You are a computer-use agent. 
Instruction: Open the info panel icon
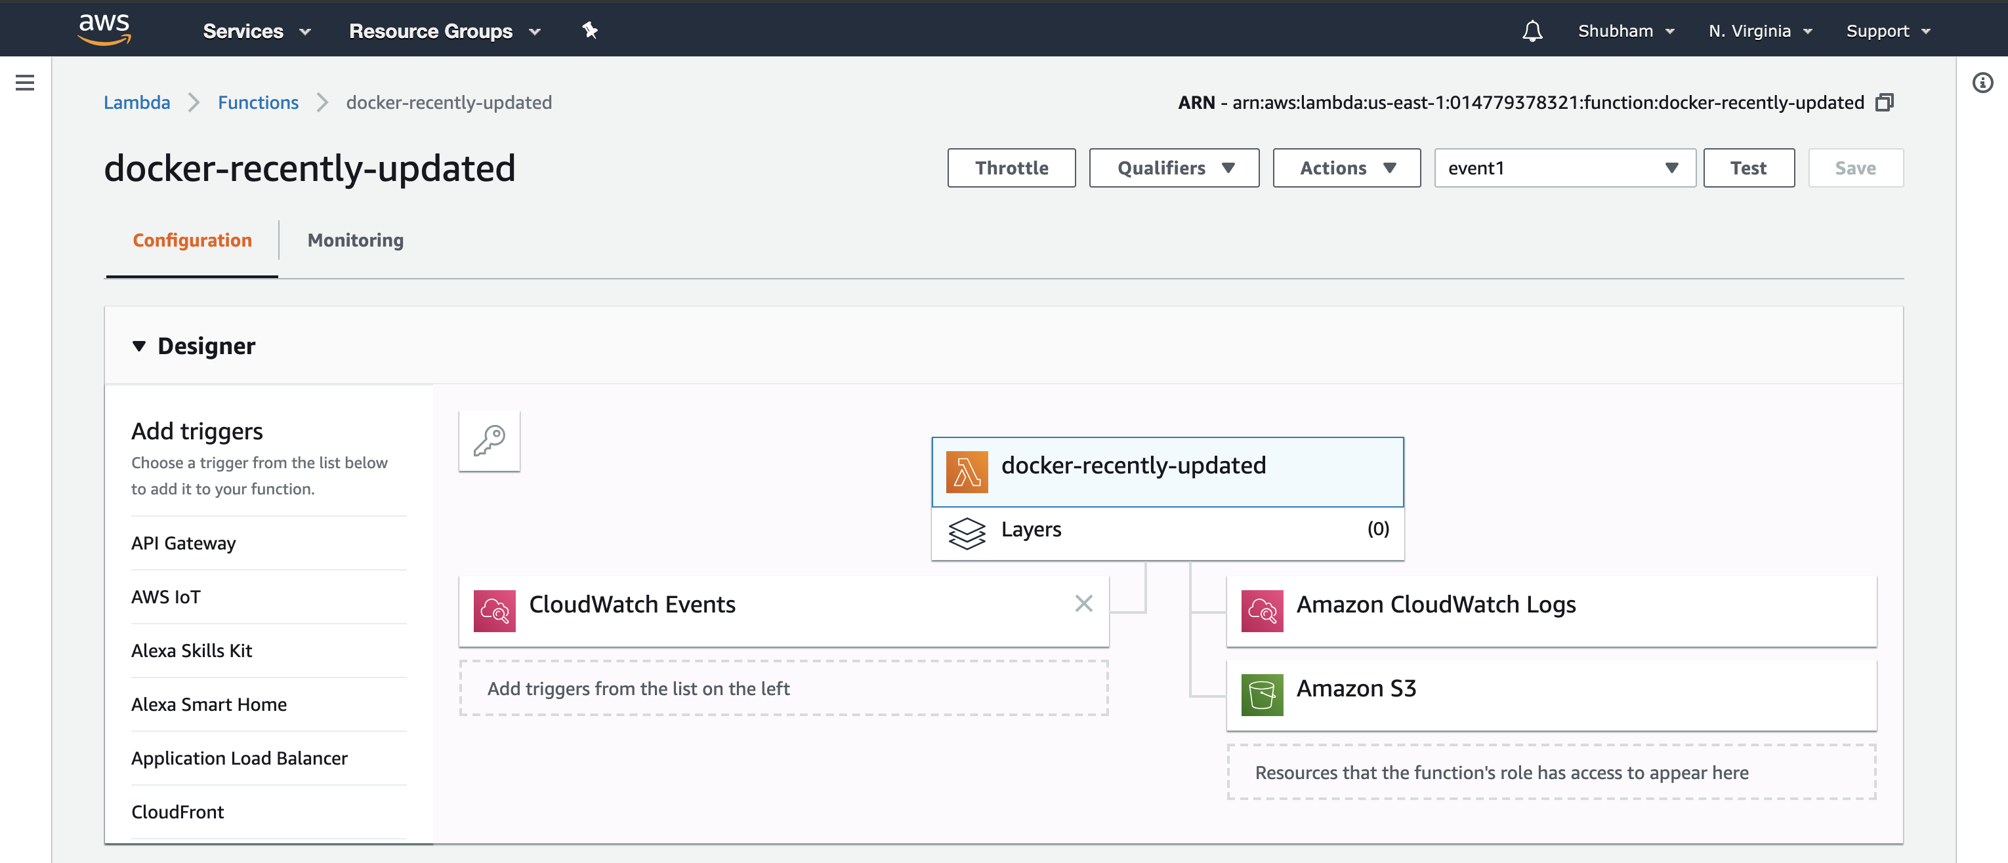pyautogui.click(x=1982, y=83)
